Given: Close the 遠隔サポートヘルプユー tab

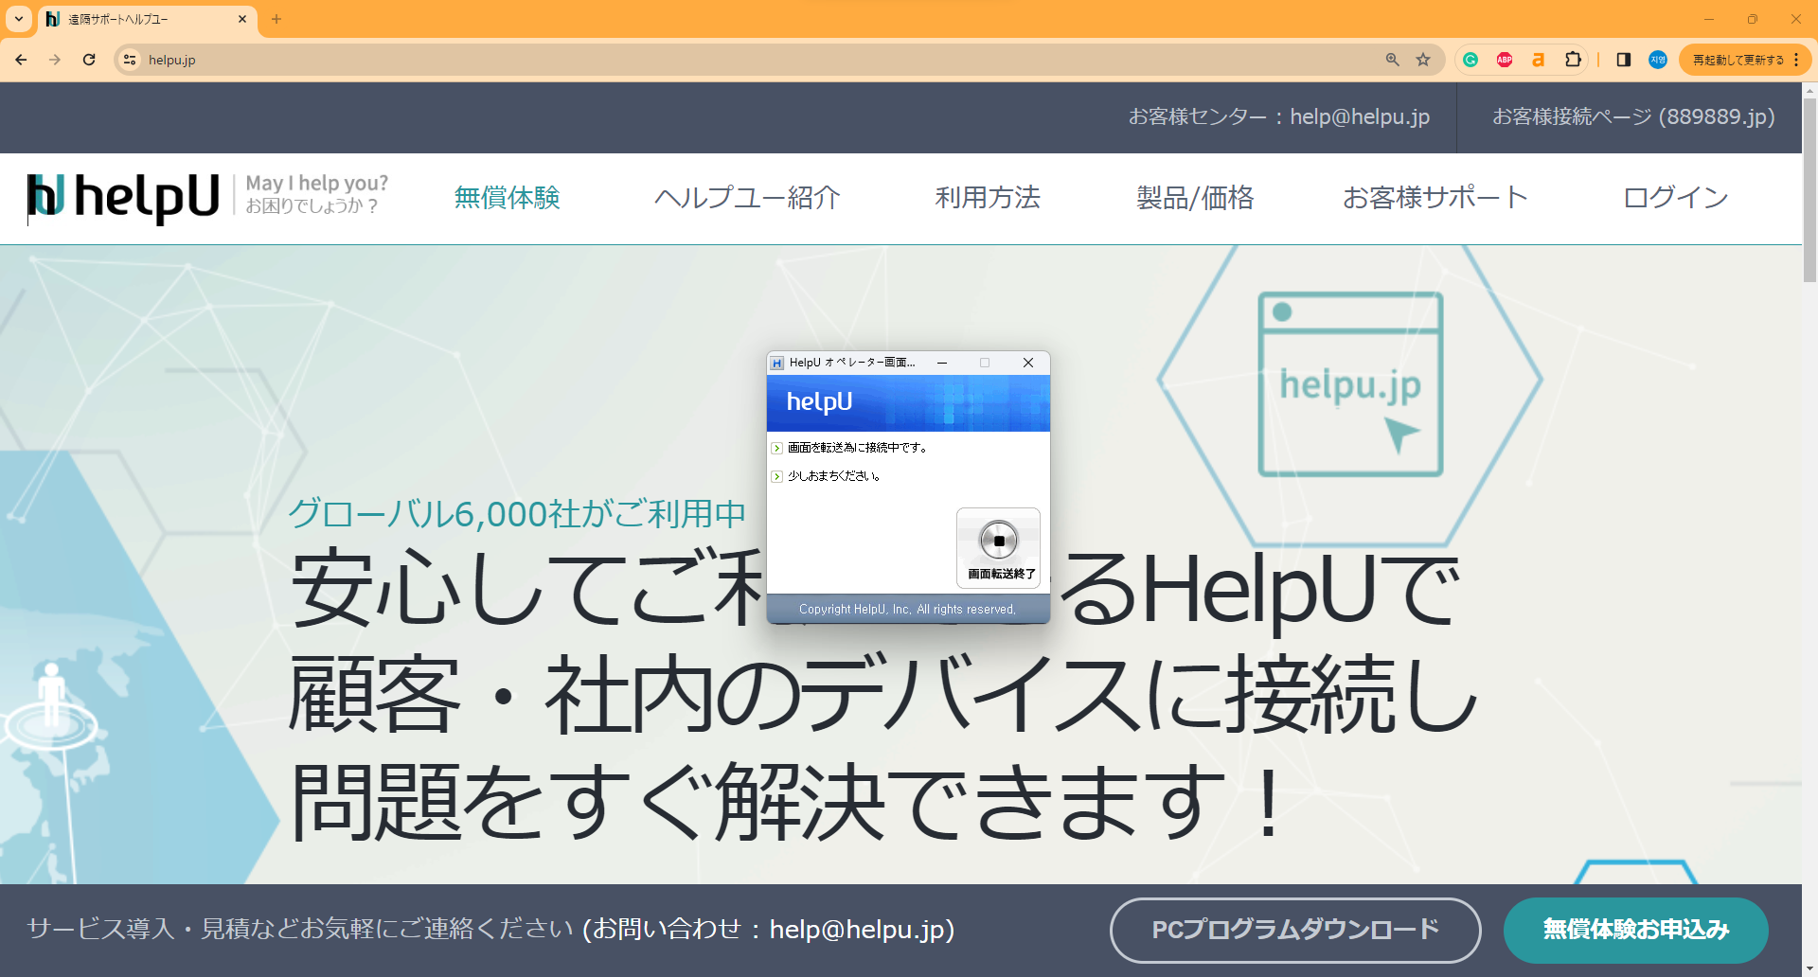Looking at the screenshot, I should [x=241, y=19].
